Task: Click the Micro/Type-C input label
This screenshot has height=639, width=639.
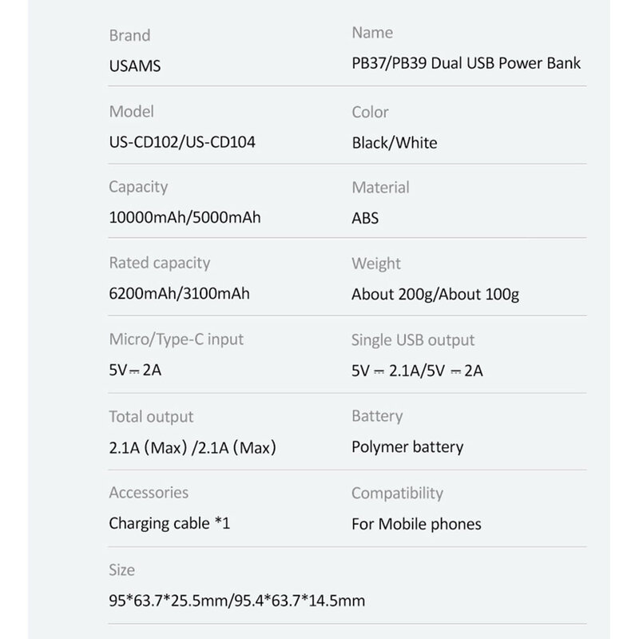Action: [x=176, y=339]
